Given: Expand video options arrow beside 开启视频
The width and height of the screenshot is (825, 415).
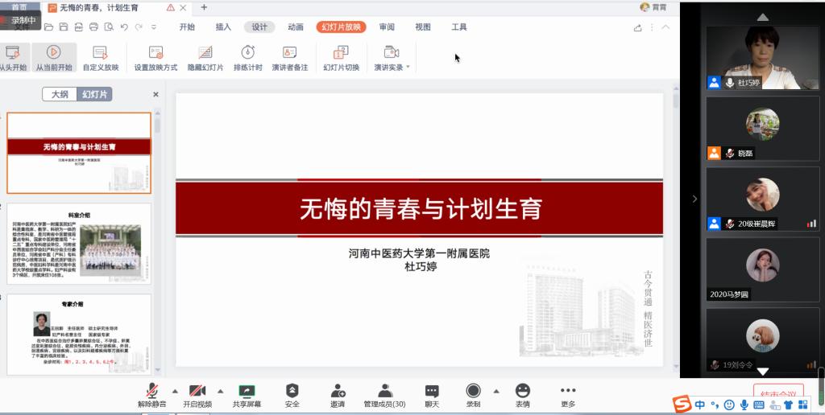Looking at the screenshot, I should tap(220, 391).
